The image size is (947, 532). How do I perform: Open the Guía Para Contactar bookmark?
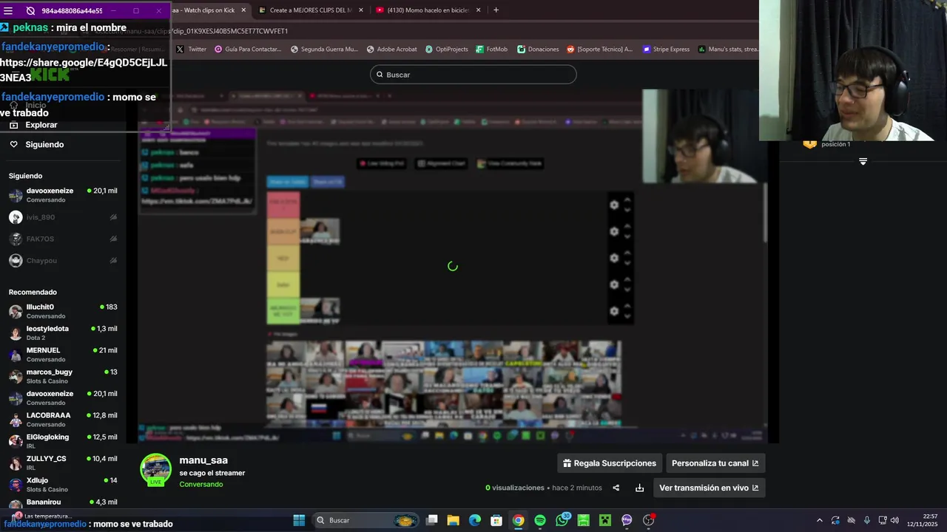[248, 50]
